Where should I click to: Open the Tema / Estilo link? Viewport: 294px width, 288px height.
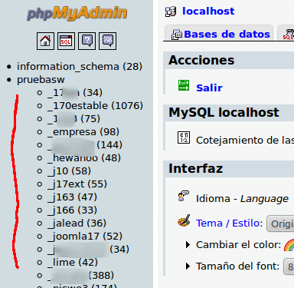point(229,223)
